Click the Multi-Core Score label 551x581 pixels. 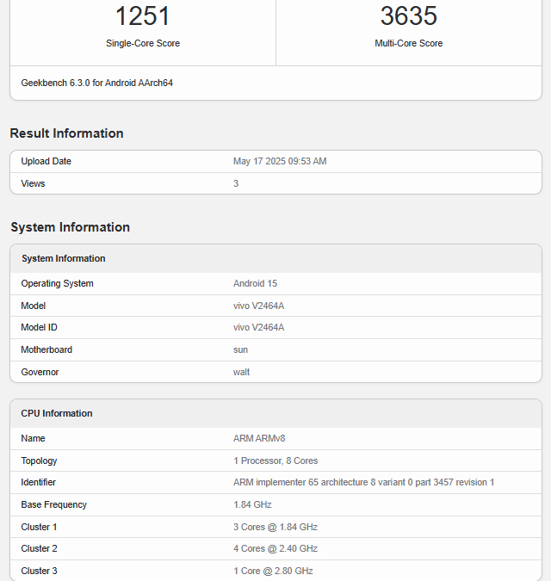tap(408, 43)
